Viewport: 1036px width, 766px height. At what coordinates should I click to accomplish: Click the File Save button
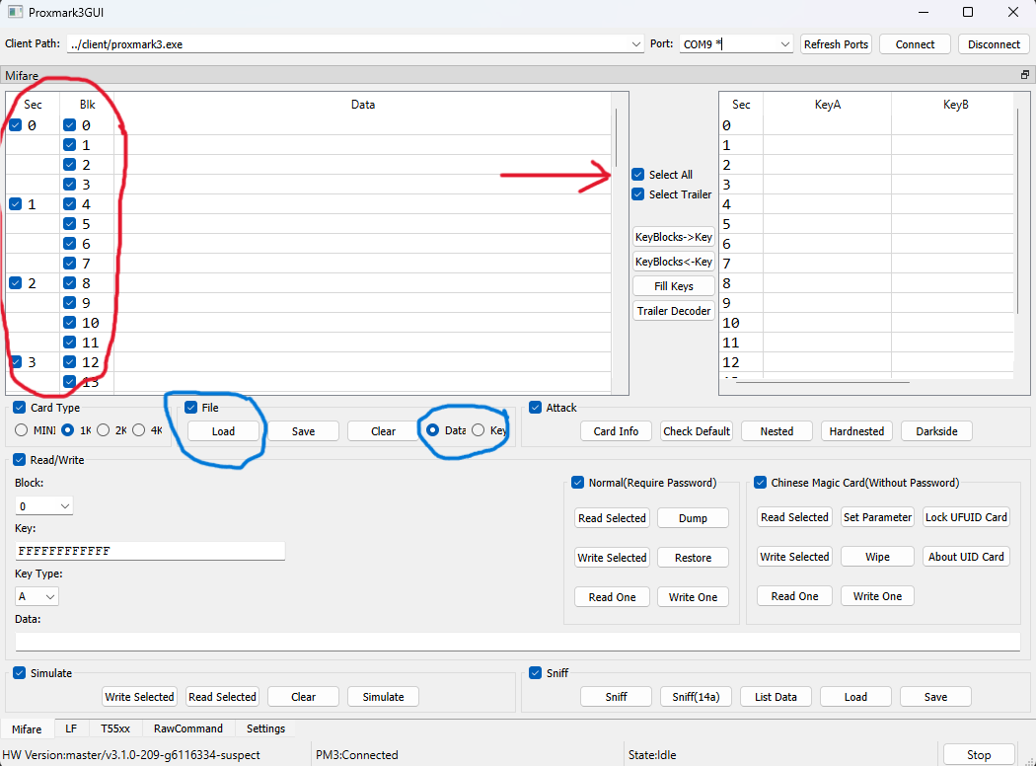[303, 431]
